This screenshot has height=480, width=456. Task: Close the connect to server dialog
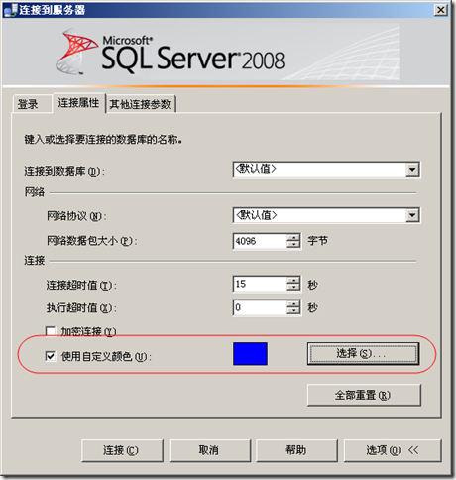[441, 10]
